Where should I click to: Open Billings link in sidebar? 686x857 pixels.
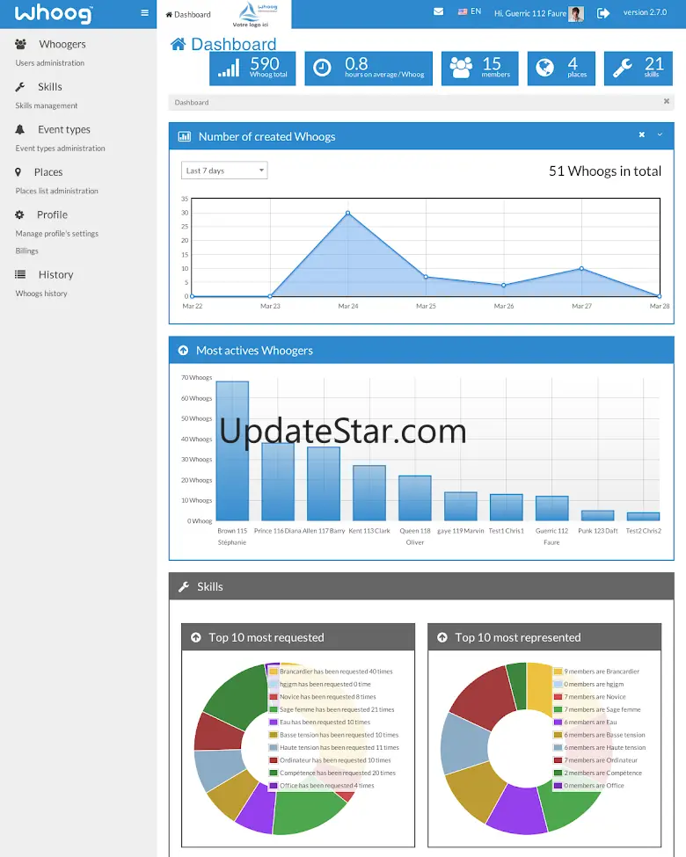[x=26, y=251]
